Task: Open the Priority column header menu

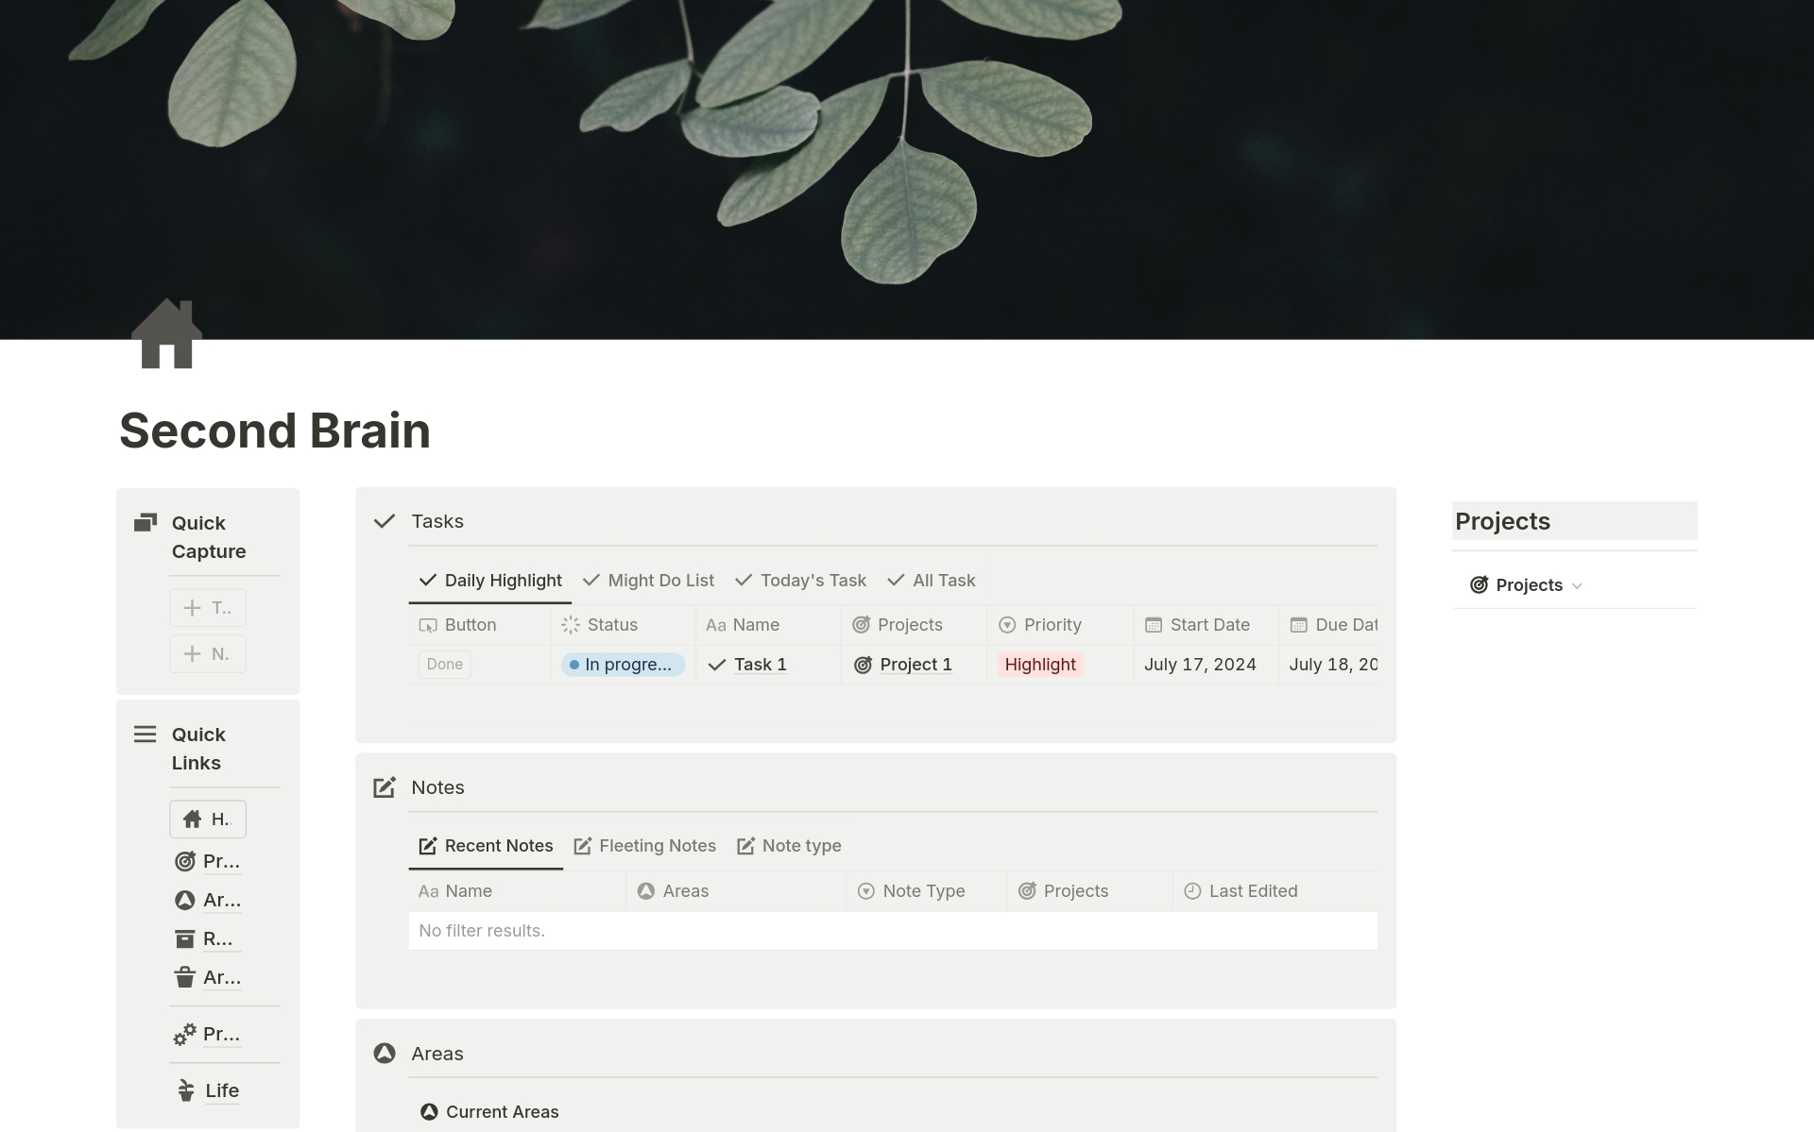Action: (1052, 625)
